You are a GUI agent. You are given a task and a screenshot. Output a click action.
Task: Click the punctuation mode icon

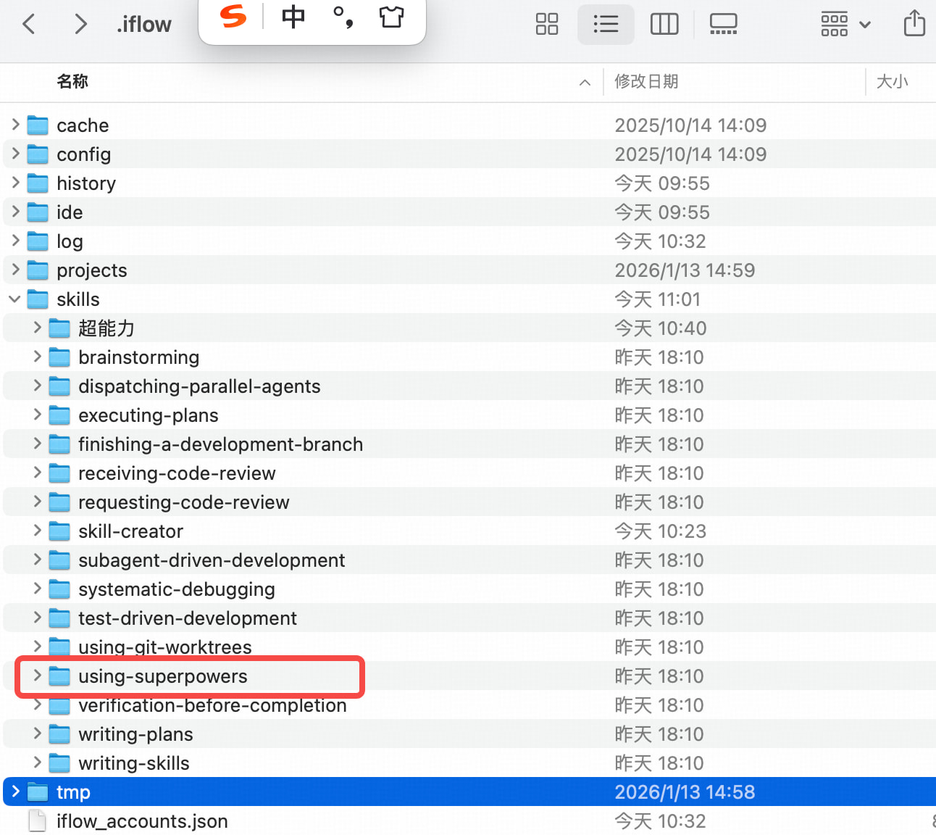click(343, 16)
